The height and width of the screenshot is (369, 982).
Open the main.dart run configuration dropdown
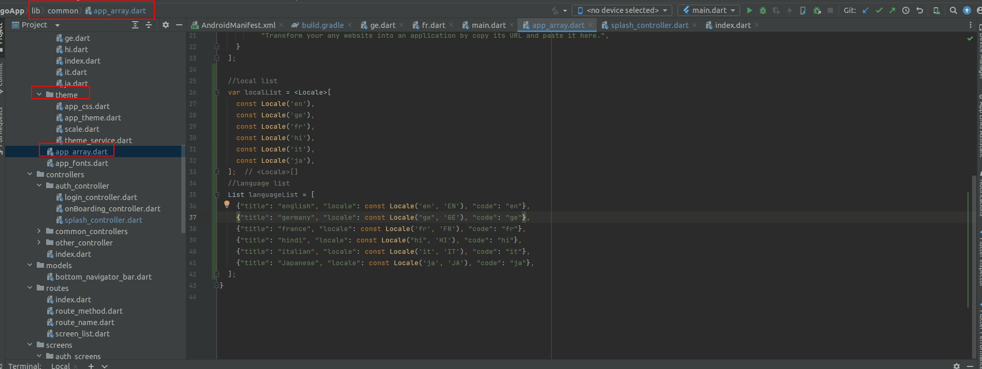tap(709, 10)
